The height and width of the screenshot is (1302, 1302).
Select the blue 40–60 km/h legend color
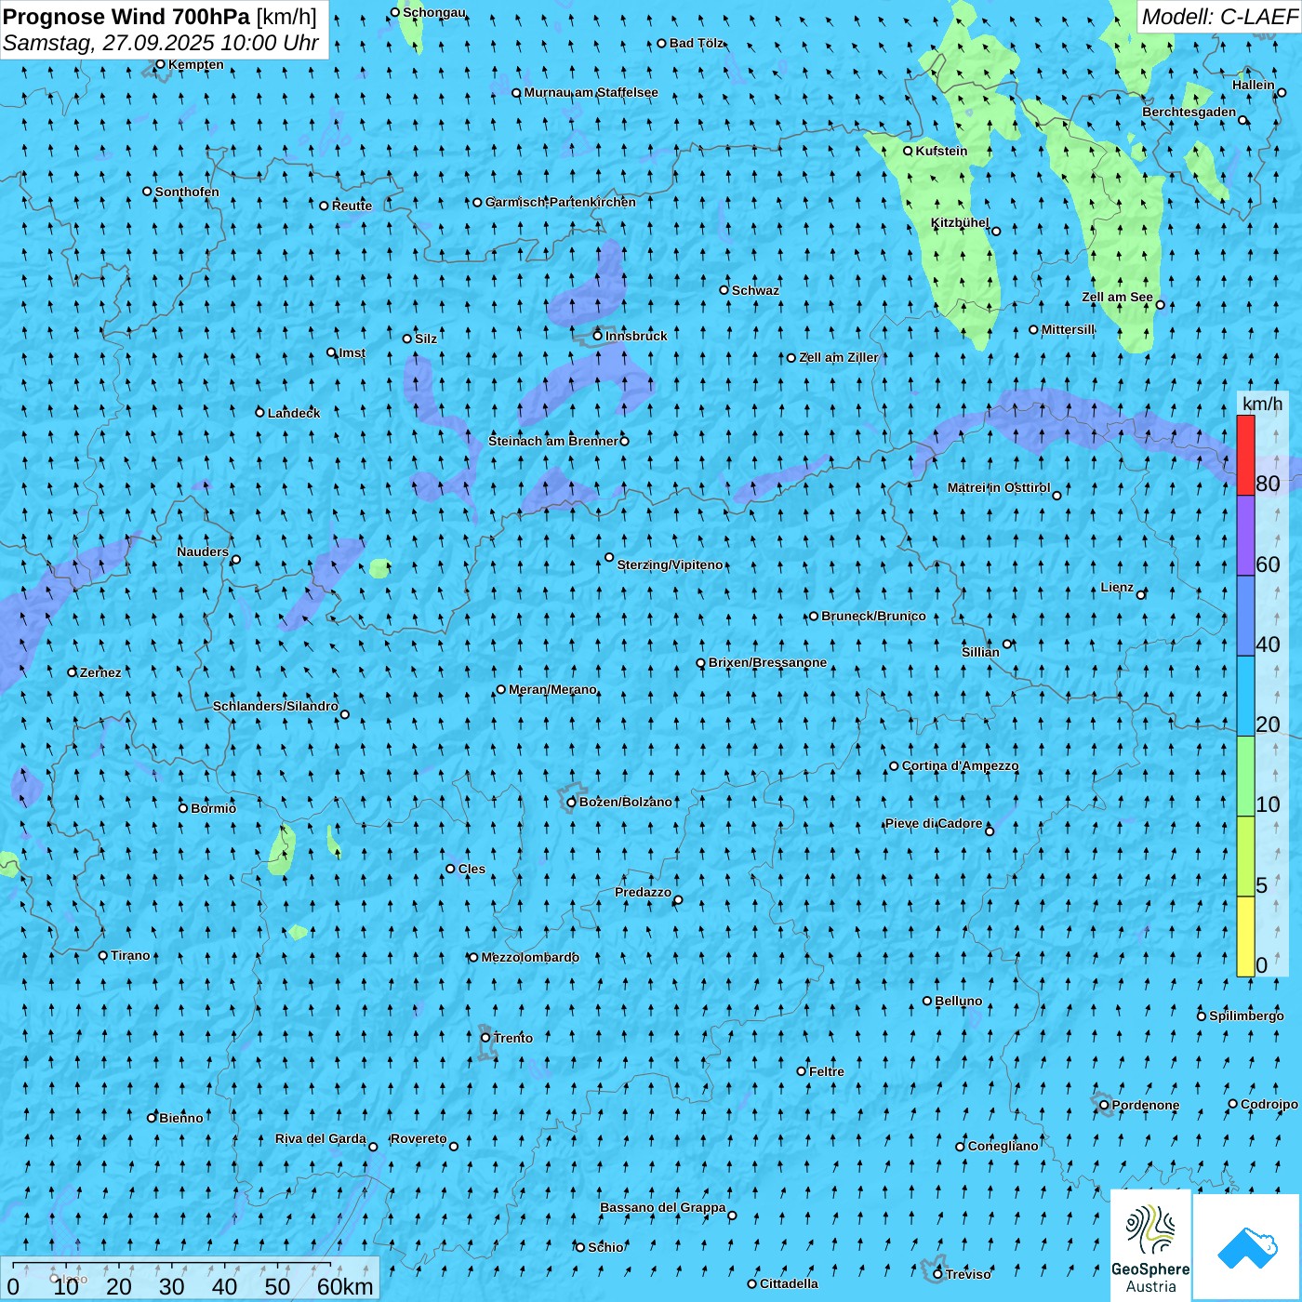coord(1245,617)
